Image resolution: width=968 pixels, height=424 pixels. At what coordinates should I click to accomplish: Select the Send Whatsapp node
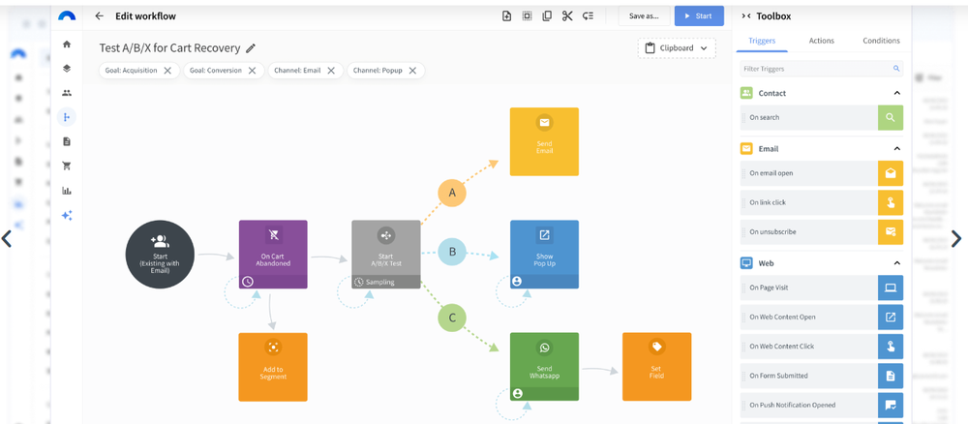[544, 367]
